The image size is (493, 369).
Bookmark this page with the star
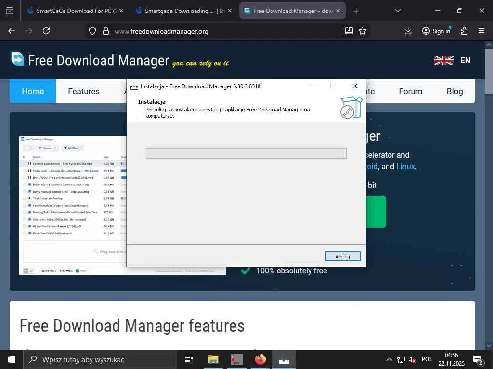(363, 31)
